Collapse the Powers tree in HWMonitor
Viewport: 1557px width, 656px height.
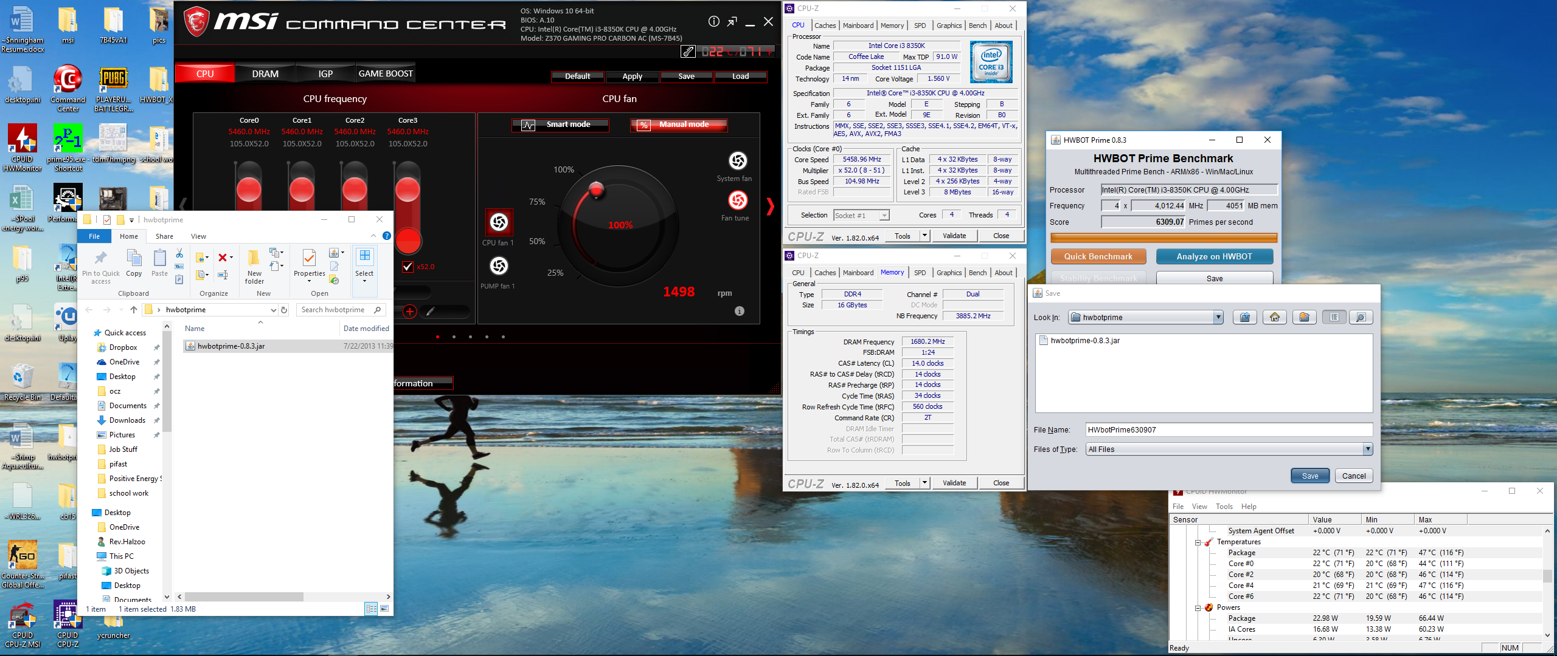point(1198,607)
